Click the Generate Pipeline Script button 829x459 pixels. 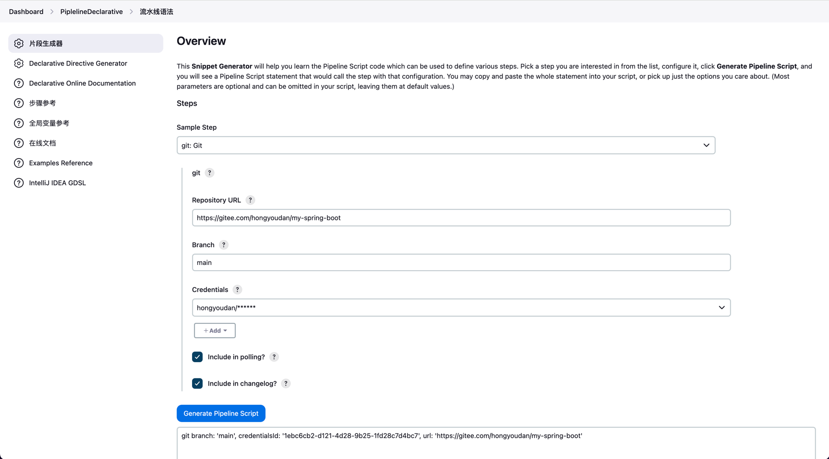click(x=221, y=413)
